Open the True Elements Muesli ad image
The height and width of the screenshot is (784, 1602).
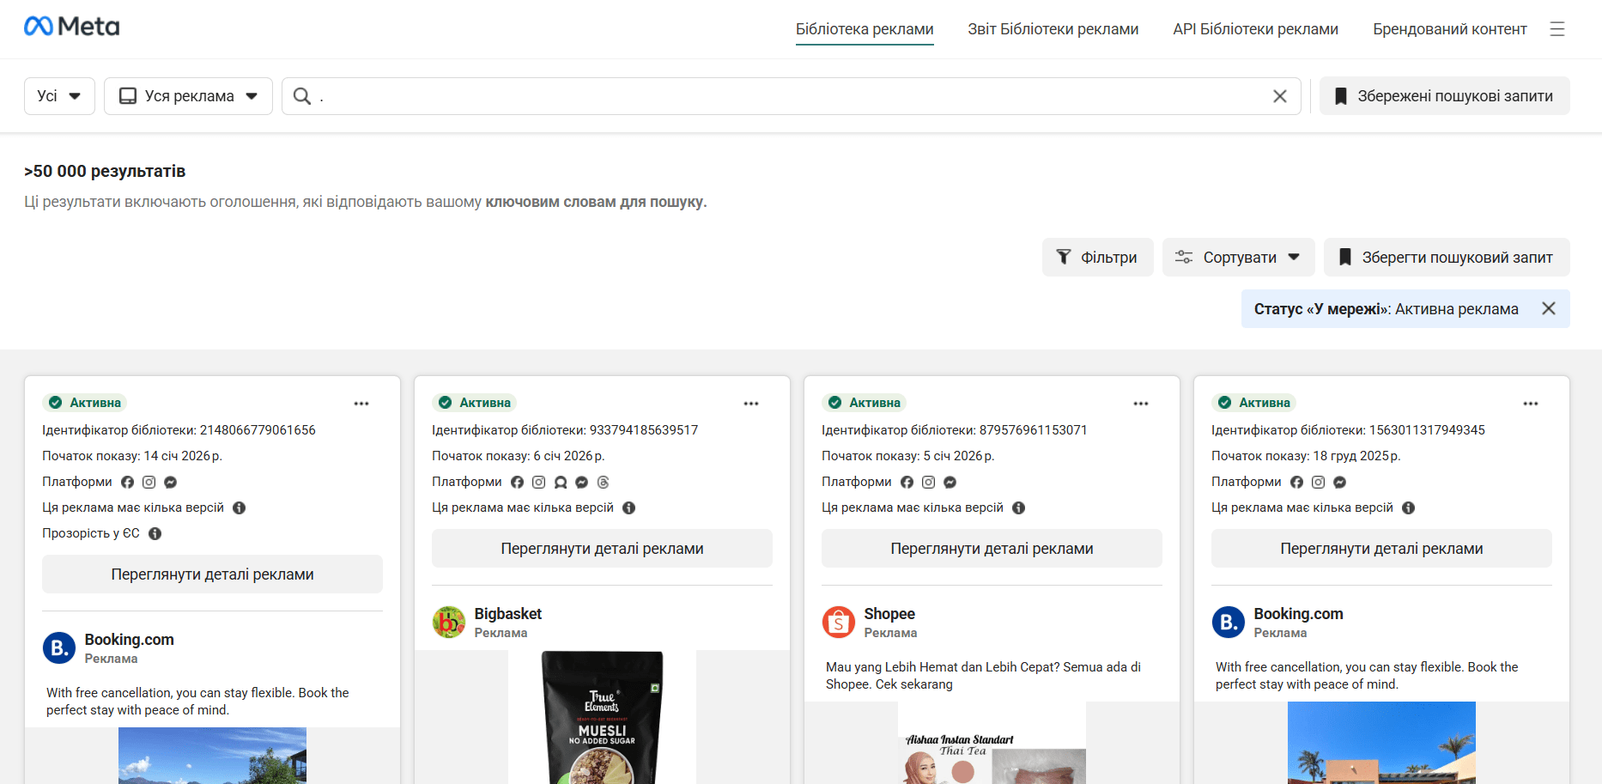coord(602,717)
